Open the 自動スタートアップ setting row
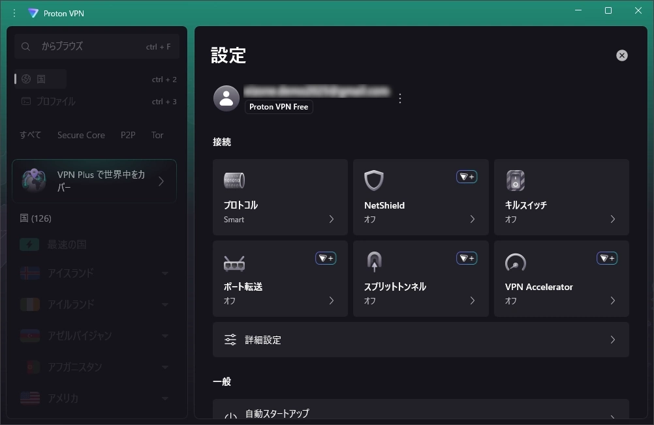Image resolution: width=654 pixels, height=425 pixels. point(420,415)
